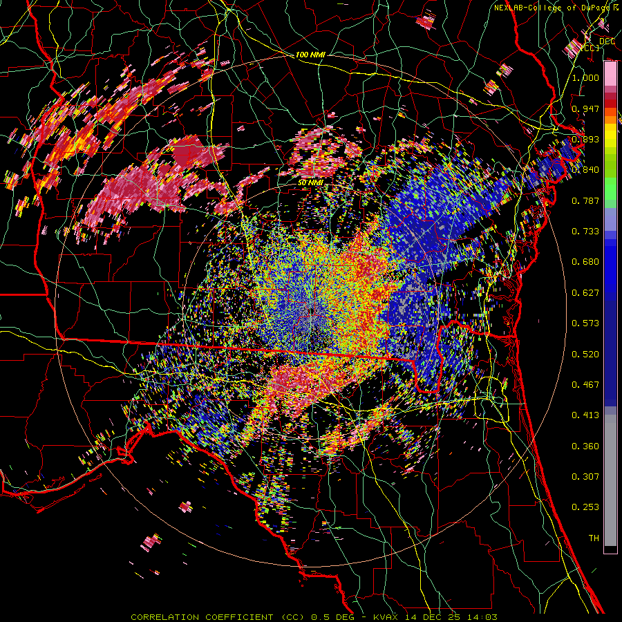The image size is (622, 622).
Task: Select the 0.573 legend value
Action: [x=585, y=323]
